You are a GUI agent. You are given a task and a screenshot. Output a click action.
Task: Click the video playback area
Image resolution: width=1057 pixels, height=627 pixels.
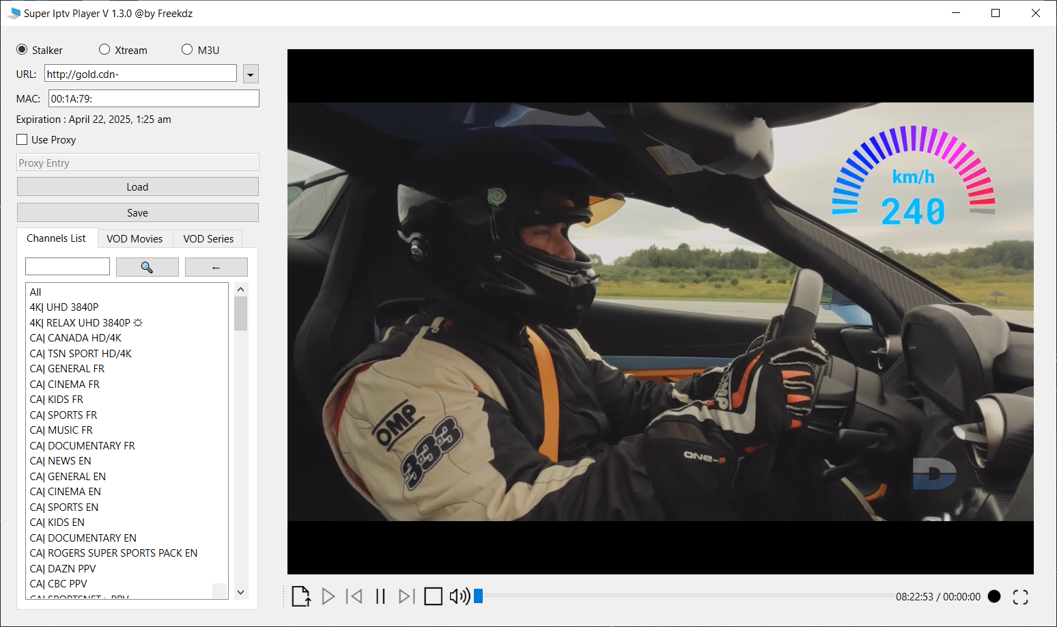click(660, 311)
